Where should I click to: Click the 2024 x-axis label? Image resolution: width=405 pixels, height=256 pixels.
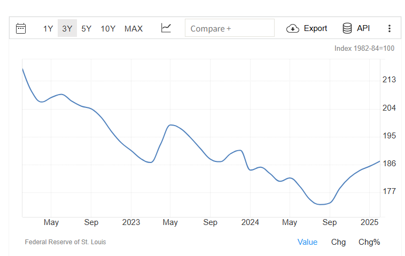[250, 222]
